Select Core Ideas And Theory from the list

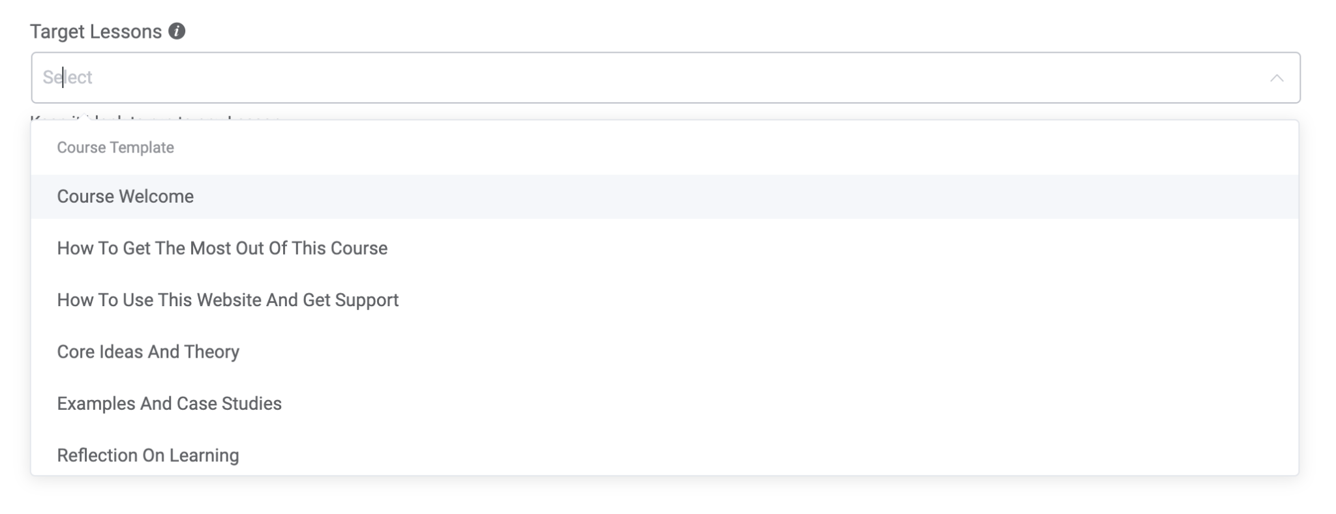point(148,352)
